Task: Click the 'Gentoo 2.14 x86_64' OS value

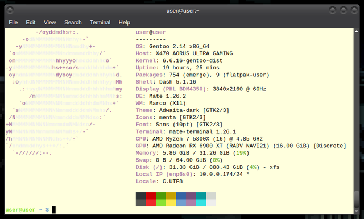Action: click(x=179, y=46)
